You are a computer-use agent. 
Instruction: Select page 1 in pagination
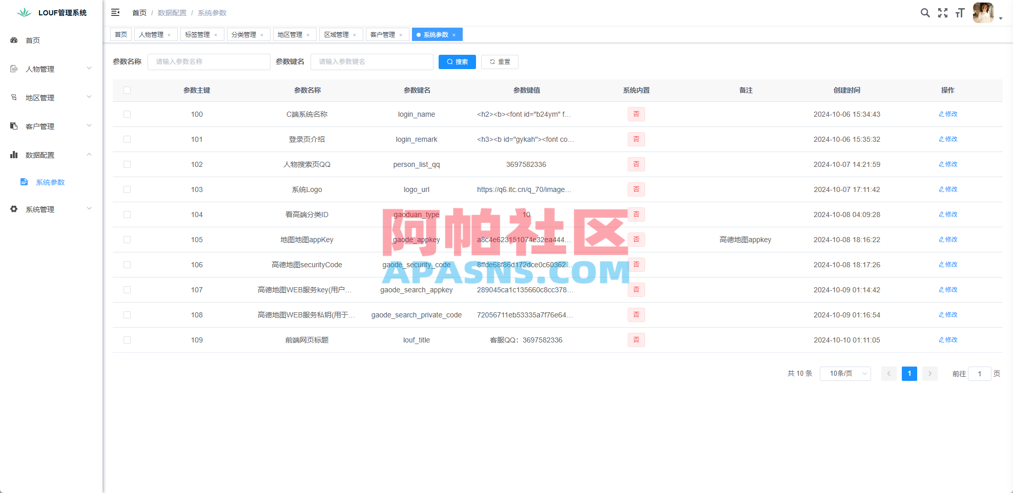pyautogui.click(x=909, y=374)
